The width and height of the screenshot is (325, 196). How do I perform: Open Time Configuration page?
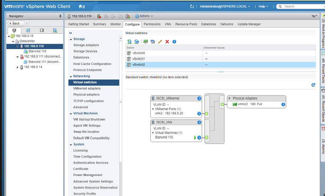tap(87, 157)
